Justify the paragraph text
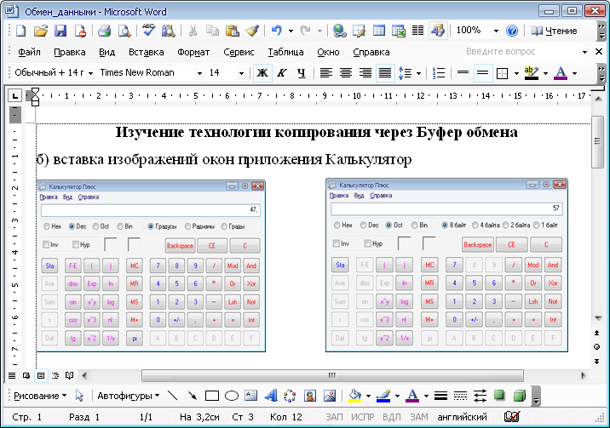610x428 pixels. [x=385, y=72]
